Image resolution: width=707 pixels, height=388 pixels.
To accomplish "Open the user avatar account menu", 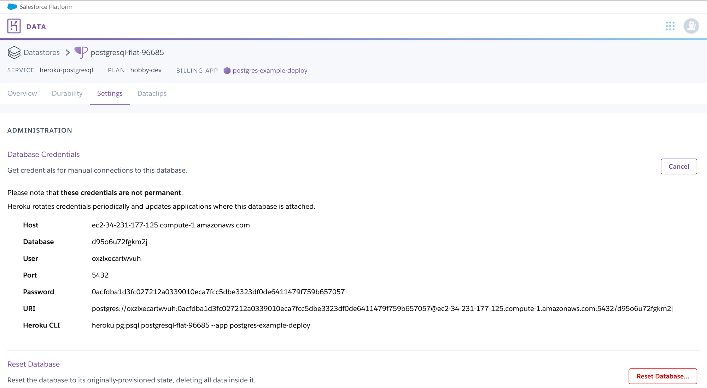I will pos(691,26).
